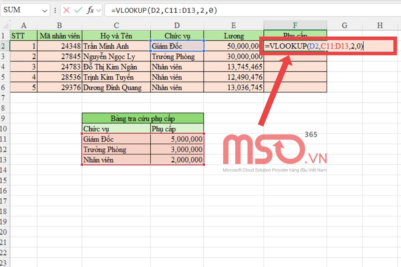Expand the fx function options chevron

[99, 11]
